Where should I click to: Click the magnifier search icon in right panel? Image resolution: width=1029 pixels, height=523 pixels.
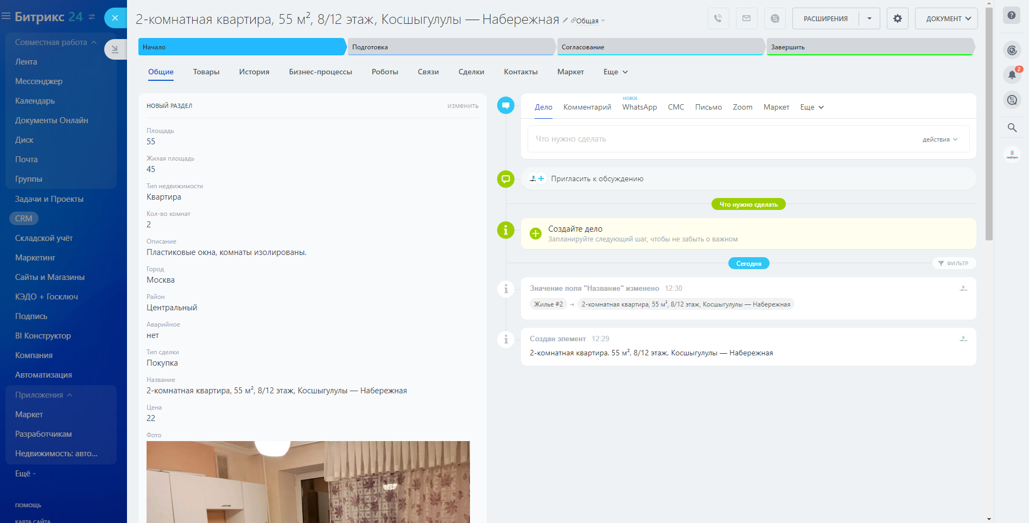tap(1012, 127)
